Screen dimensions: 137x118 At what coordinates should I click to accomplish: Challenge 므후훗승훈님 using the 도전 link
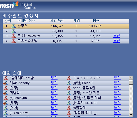coord(117,41)
